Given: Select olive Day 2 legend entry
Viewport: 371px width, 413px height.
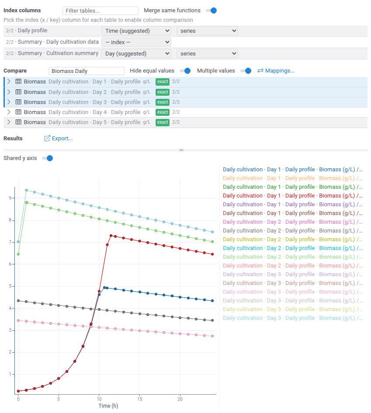Looking at the screenshot, I should pos(292,239).
